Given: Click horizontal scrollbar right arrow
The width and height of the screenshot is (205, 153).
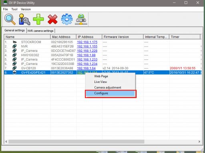Looking at the screenshot, I should pyautogui.click(x=199, y=141).
